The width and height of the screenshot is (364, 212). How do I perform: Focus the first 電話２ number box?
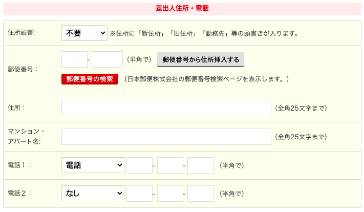139,194
